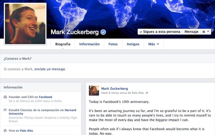Click the blue verified badge icon

click(x=103, y=32)
